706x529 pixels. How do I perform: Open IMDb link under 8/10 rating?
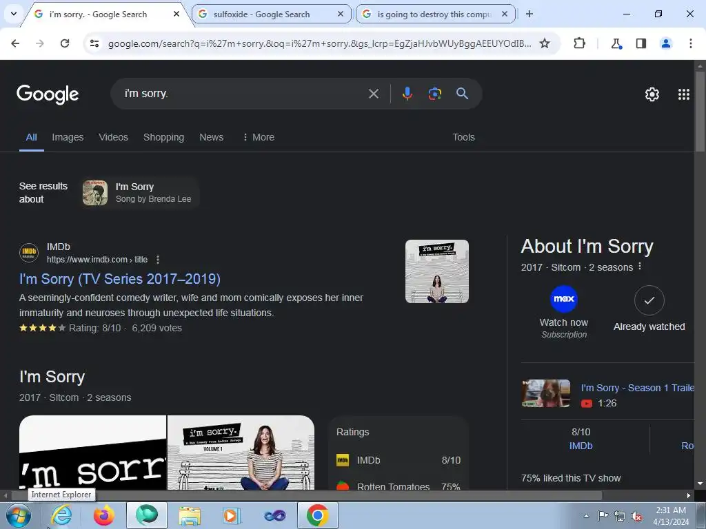[581, 446]
